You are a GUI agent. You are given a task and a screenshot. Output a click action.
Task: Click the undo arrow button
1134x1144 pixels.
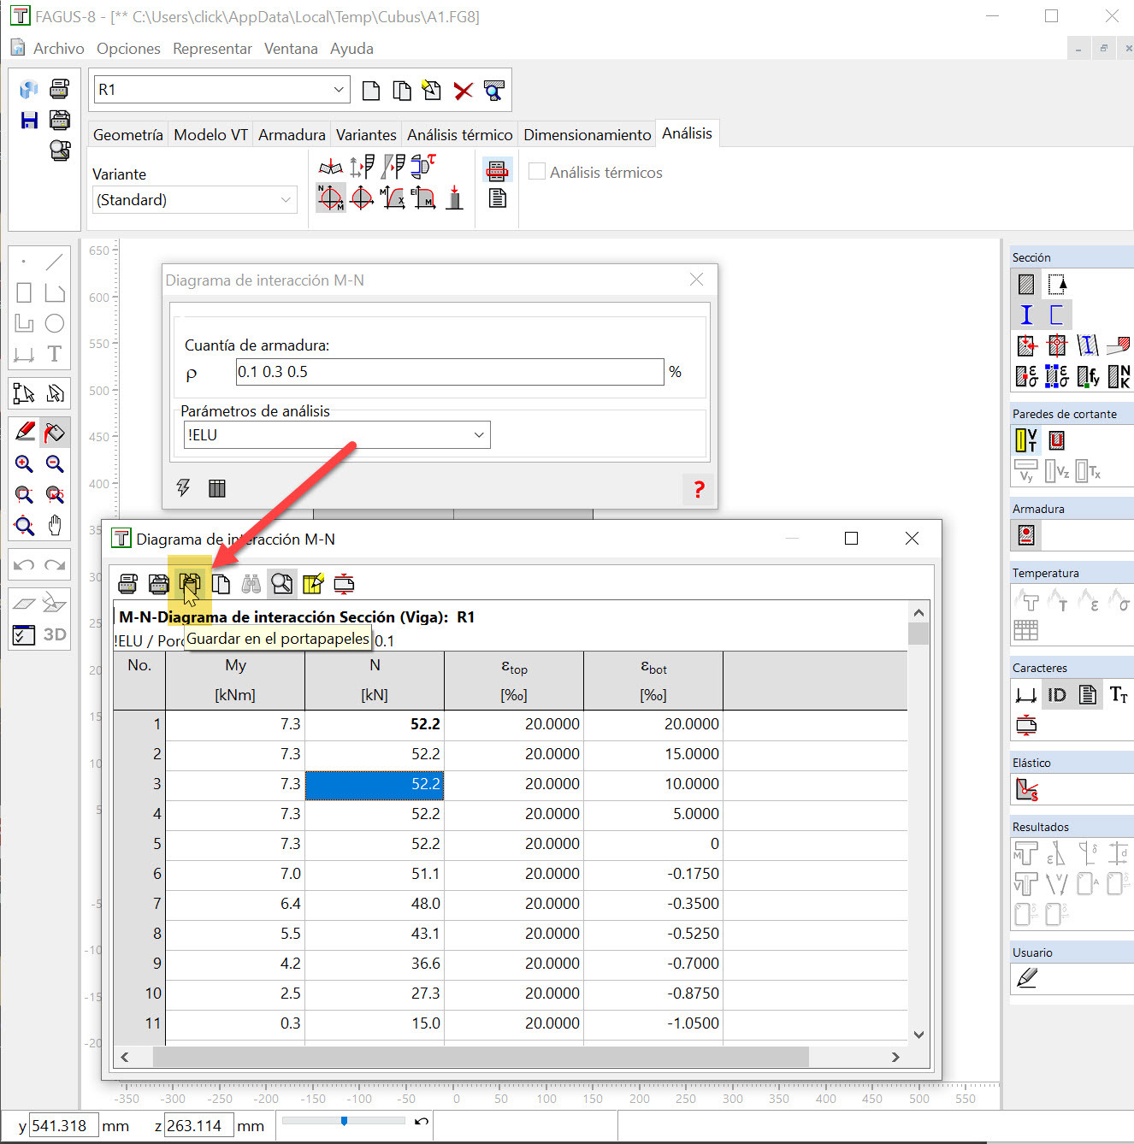pyautogui.click(x=24, y=565)
